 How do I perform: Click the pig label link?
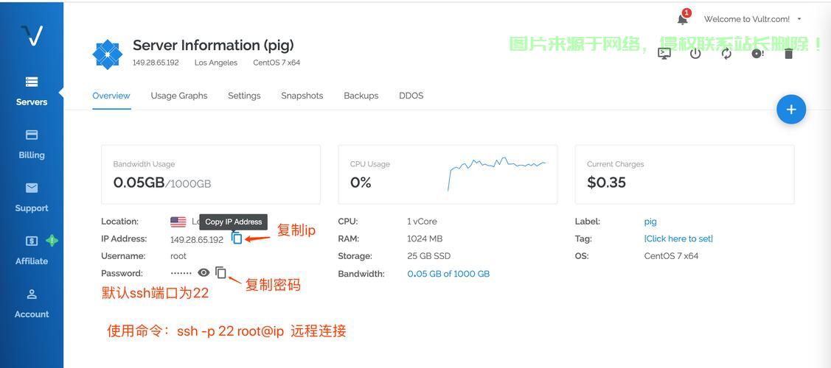[x=650, y=222]
